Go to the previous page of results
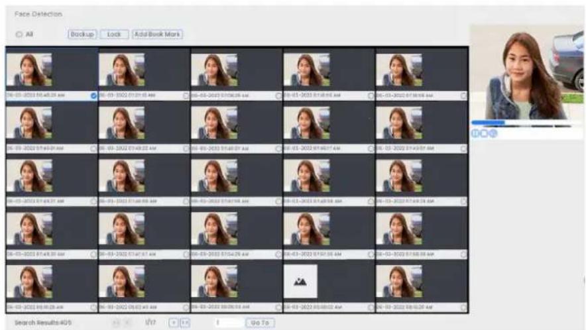Viewport: 586px width, 330px height. (127, 323)
